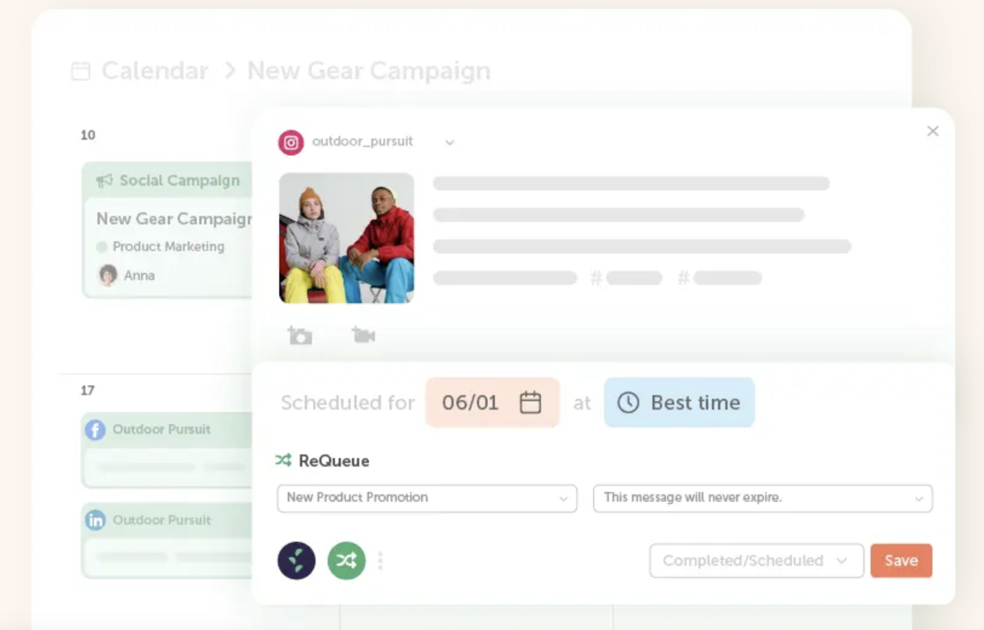Open the Calendar breadcrumb link
This screenshot has height=630, width=984.
(x=154, y=70)
